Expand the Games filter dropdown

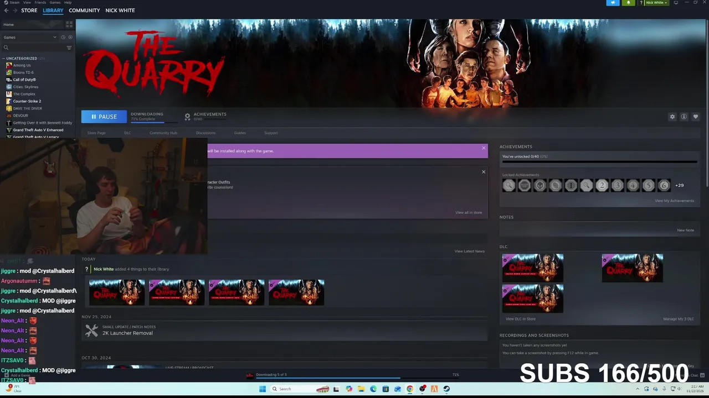click(30, 37)
